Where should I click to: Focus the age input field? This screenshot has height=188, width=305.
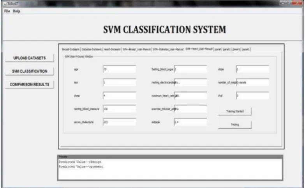point(120,69)
